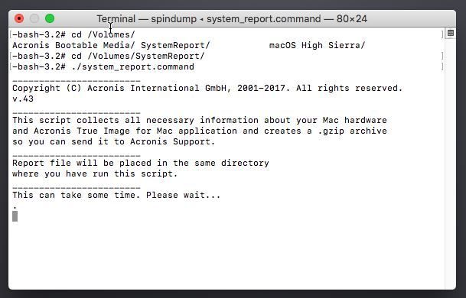
Task: Click 'Report file will be placed' line
Action: tap(141, 163)
